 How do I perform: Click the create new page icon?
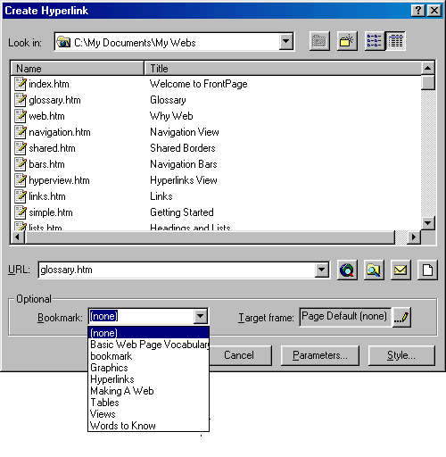[x=427, y=270]
